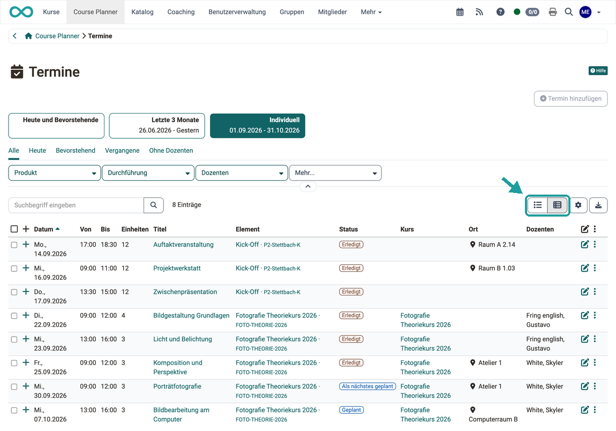This screenshot has width=616, height=431.
Task: Open the Mehr... filter dropdown
Action: point(335,173)
